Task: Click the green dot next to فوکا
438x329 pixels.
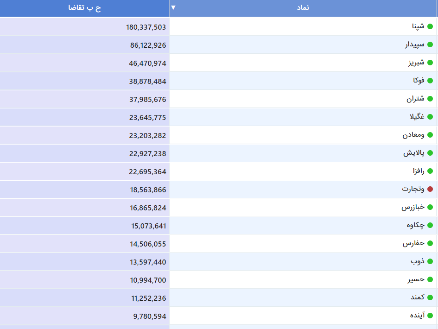Action: click(x=430, y=81)
